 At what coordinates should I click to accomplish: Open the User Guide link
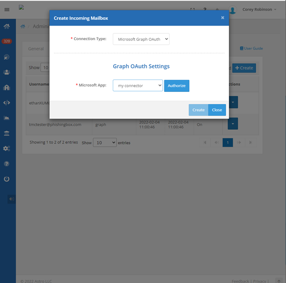point(251,48)
